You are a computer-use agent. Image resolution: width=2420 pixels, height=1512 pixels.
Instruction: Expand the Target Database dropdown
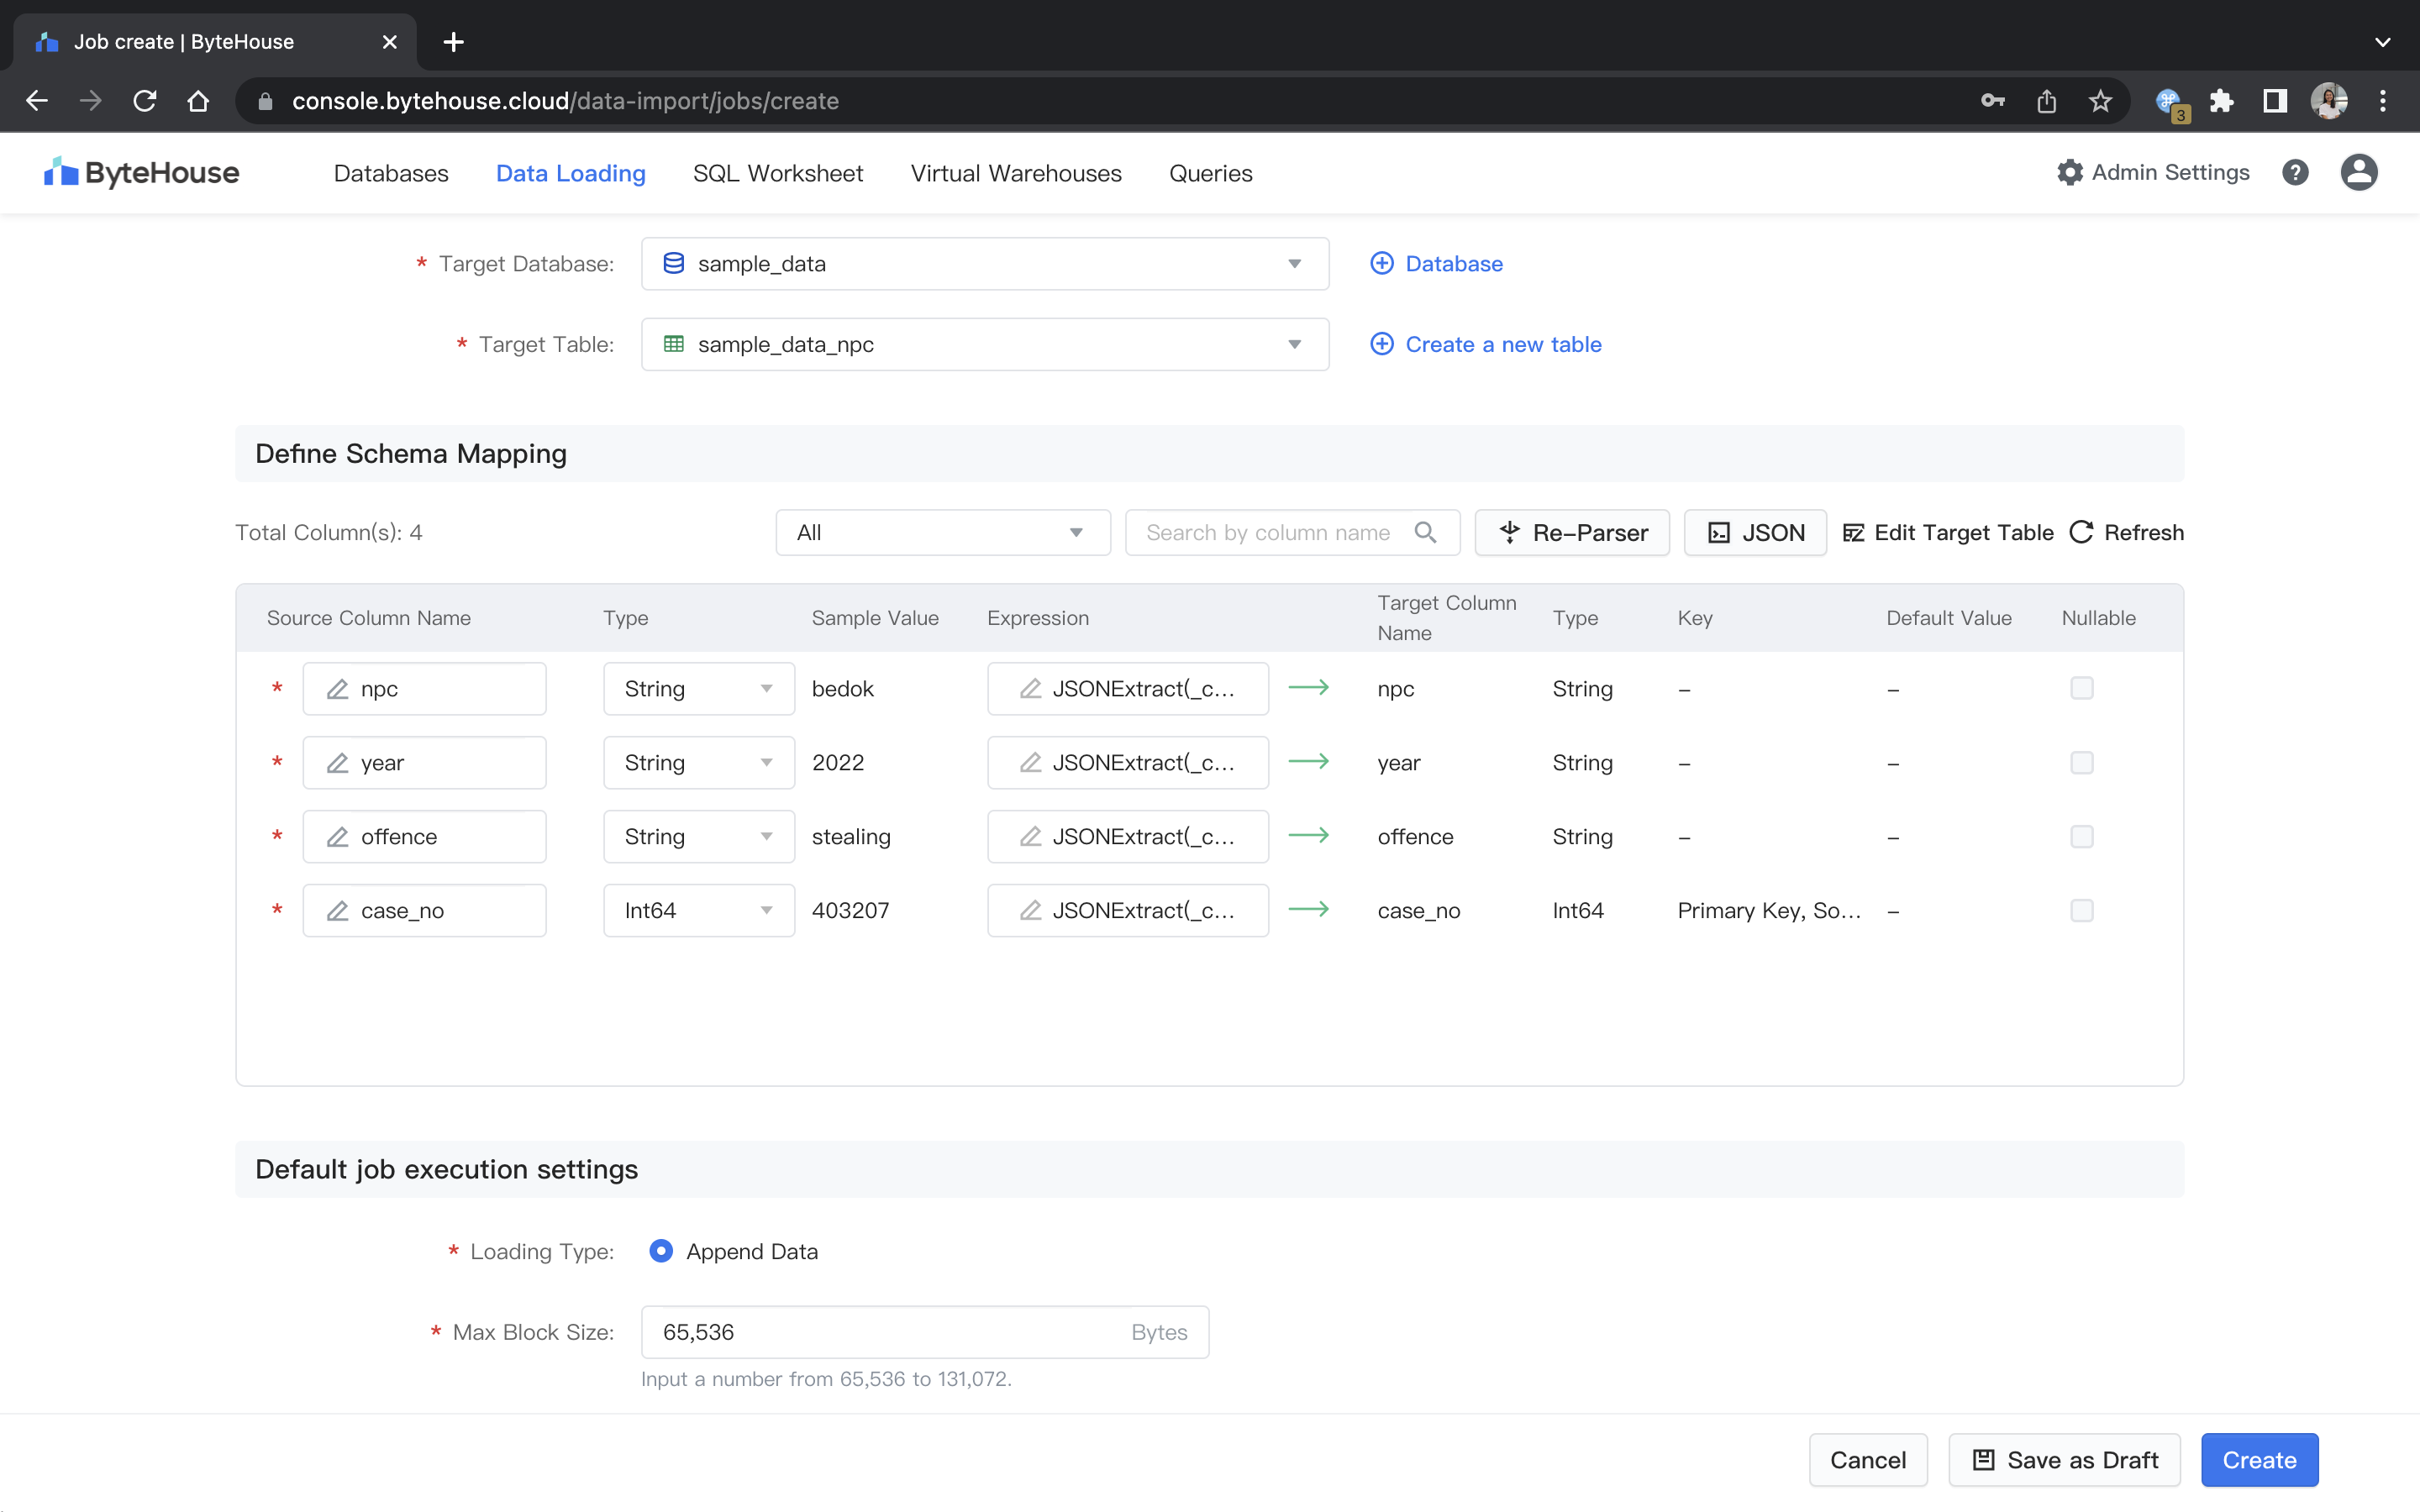pyautogui.click(x=984, y=264)
